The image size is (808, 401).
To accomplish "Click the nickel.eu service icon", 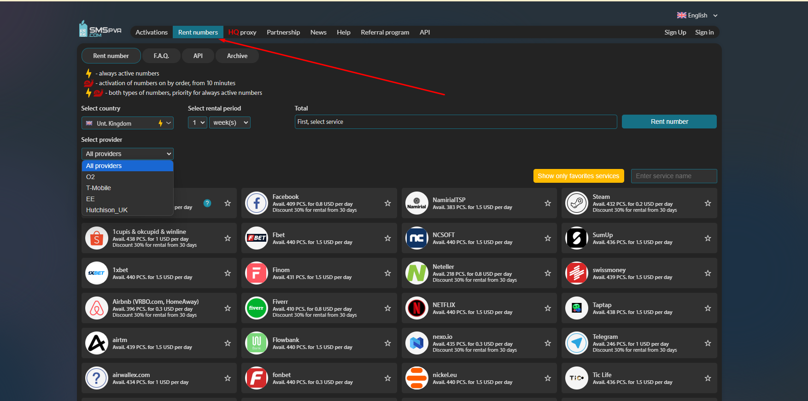I will [417, 378].
